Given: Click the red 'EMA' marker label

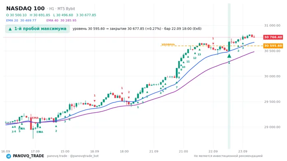Looking at the screenshot, I should tap(35, 118).
